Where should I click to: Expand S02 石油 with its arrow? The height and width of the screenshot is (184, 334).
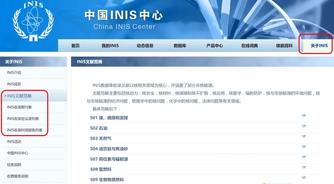304,126
